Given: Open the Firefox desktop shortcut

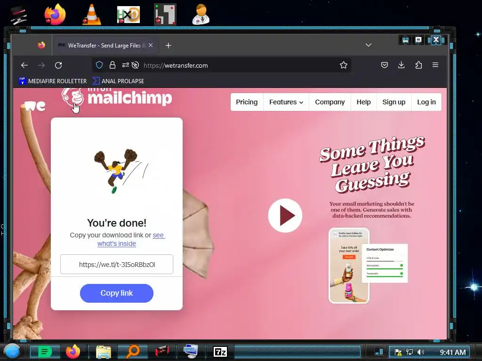Looking at the screenshot, I should (x=55, y=14).
